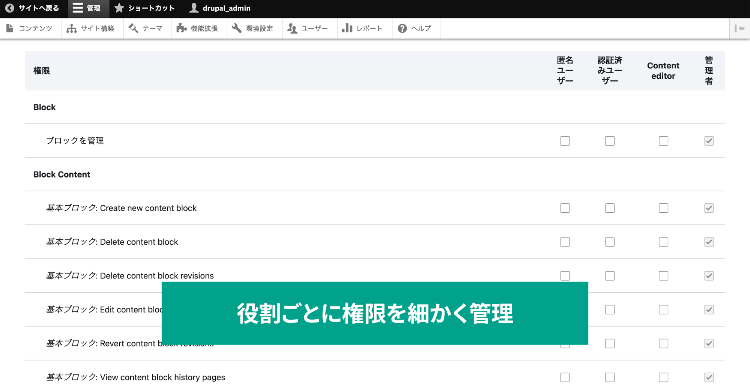This screenshot has height=391, width=750.
Task: Click the ユーザー people icon
Action: pos(292,28)
